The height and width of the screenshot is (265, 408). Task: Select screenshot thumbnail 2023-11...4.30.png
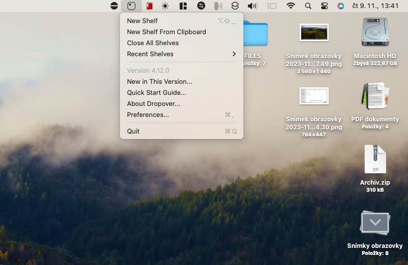point(314,96)
